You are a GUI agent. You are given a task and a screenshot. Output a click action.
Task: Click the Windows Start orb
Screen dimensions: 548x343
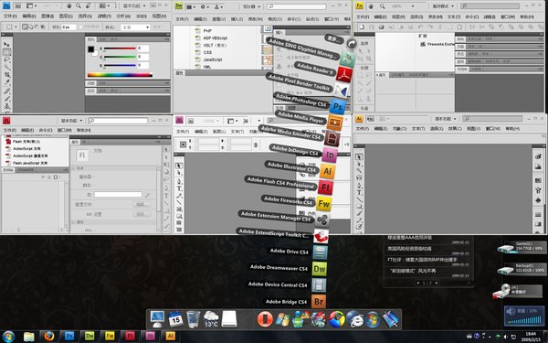pos(8,337)
